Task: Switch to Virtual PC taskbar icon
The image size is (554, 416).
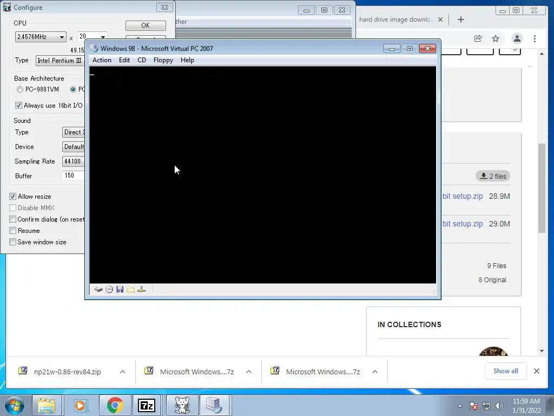Action: pyautogui.click(x=214, y=405)
